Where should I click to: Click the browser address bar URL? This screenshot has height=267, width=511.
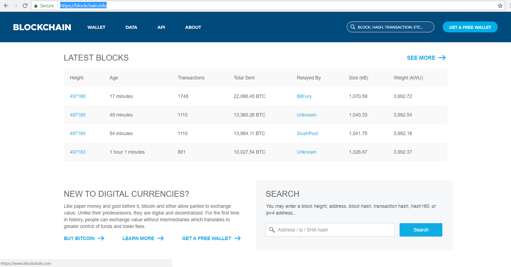click(83, 6)
